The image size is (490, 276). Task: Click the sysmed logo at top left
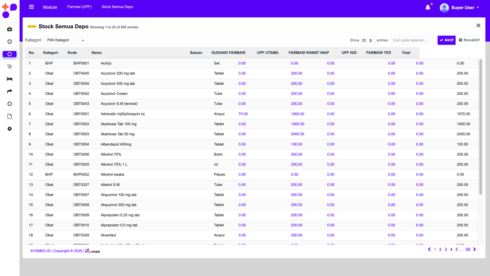(x=10, y=10)
